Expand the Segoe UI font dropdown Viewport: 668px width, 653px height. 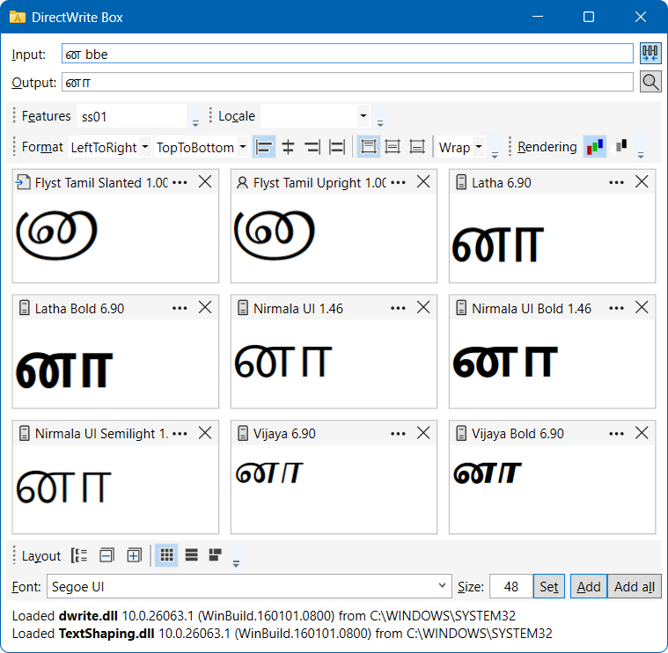click(x=443, y=586)
